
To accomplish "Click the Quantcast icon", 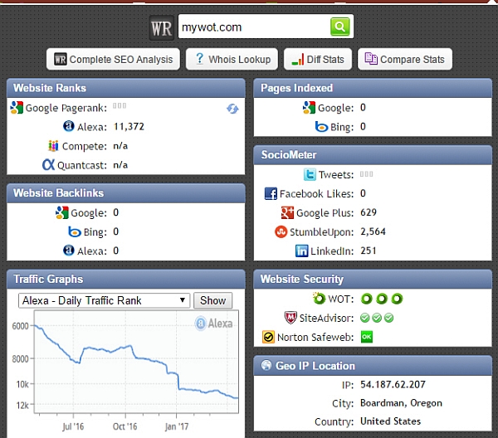I will [x=49, y=164].
